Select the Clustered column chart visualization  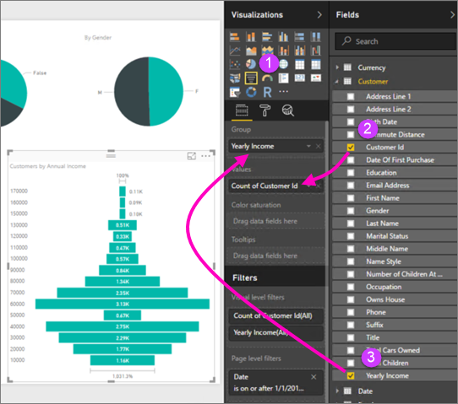[x=283, y=37]
